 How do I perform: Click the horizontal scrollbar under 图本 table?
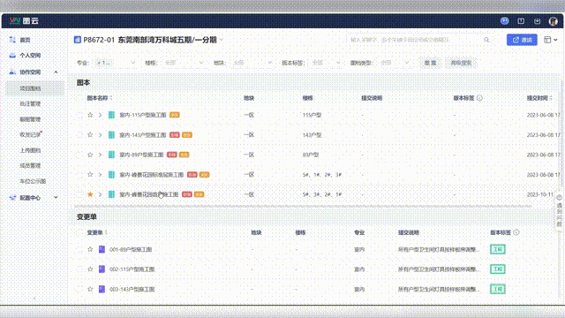pyautogui.click(x=303, y=206)
